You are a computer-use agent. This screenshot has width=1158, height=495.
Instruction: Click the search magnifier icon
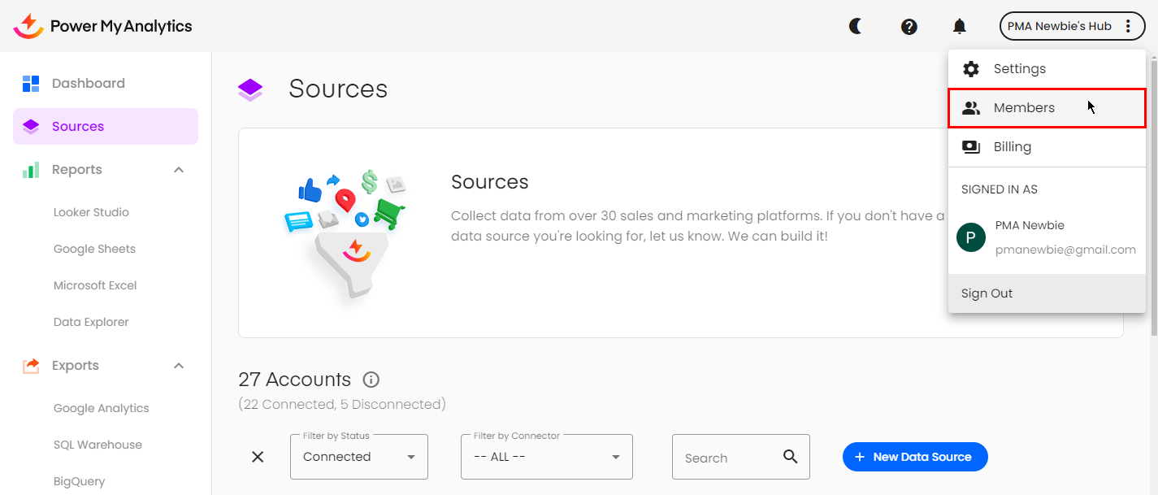pyautogui.click(x=791, y=457)
